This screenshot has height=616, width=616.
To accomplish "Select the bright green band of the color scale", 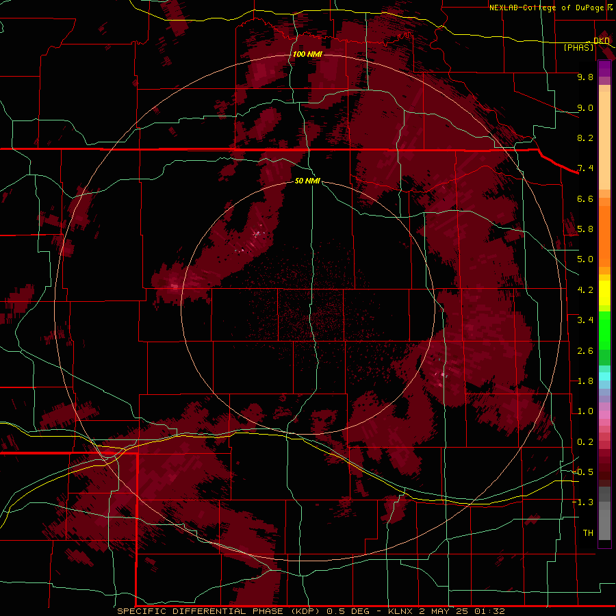I will 604,330.
